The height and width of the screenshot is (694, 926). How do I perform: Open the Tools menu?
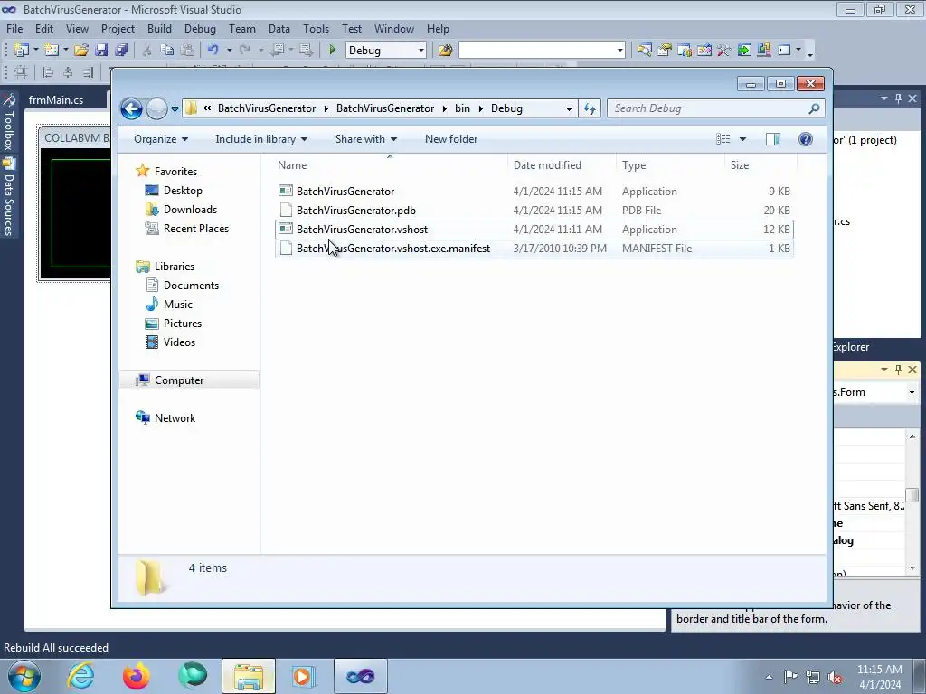tap(316, 29)
